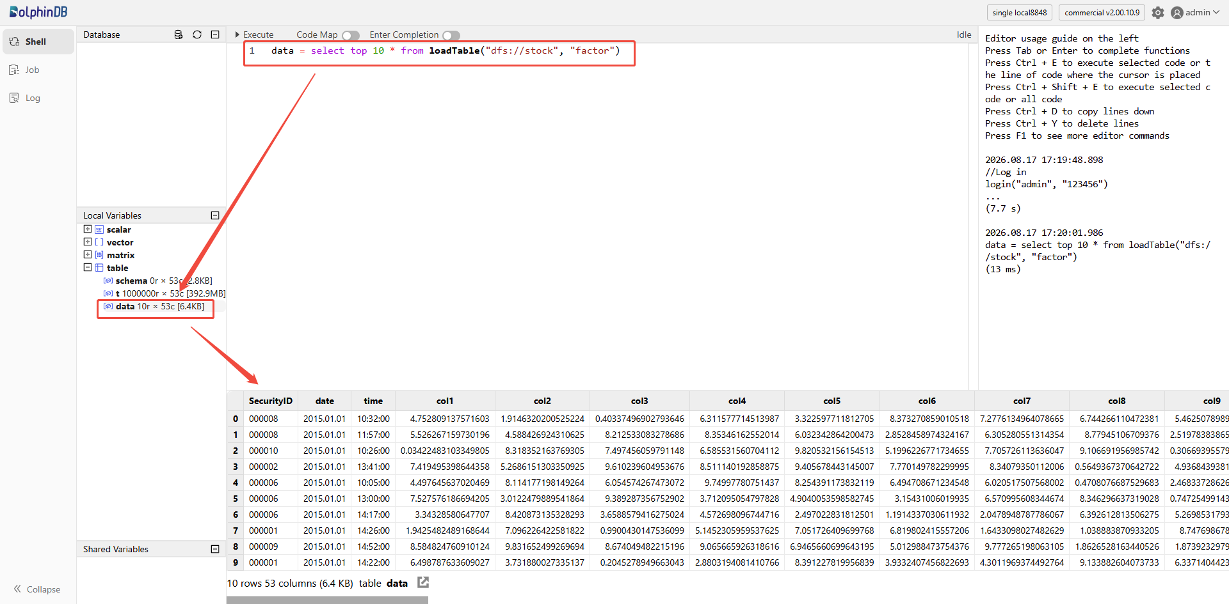
Task: Open data table in new window
Action: [x=423, y=582]
